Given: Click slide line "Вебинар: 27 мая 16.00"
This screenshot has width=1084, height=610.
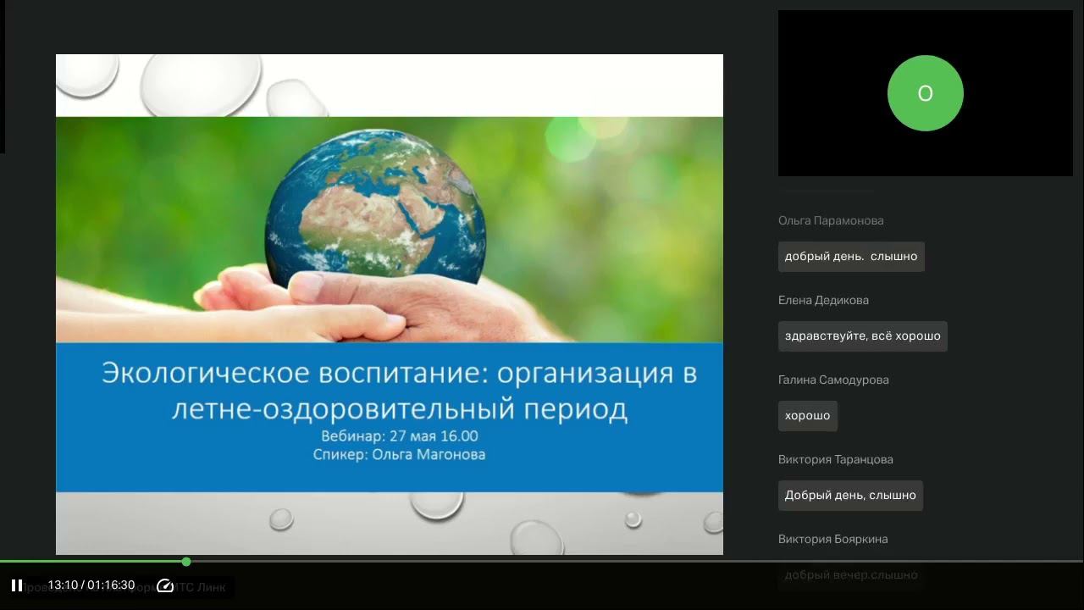Looking at the screenshot, I should tap(400, 436).
